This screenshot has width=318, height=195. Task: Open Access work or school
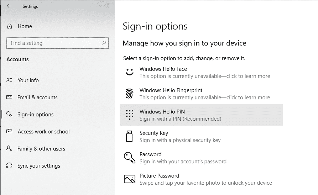click(x=43, y=132)
